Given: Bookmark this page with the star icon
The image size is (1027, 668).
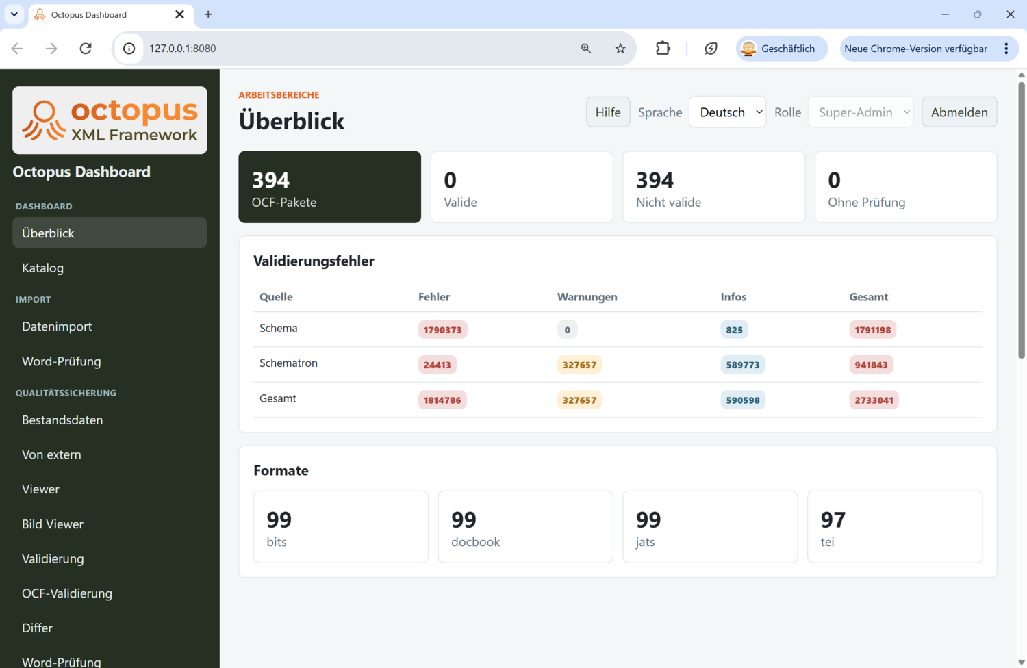Looking at the screenshot, I should tap(620, 49).
